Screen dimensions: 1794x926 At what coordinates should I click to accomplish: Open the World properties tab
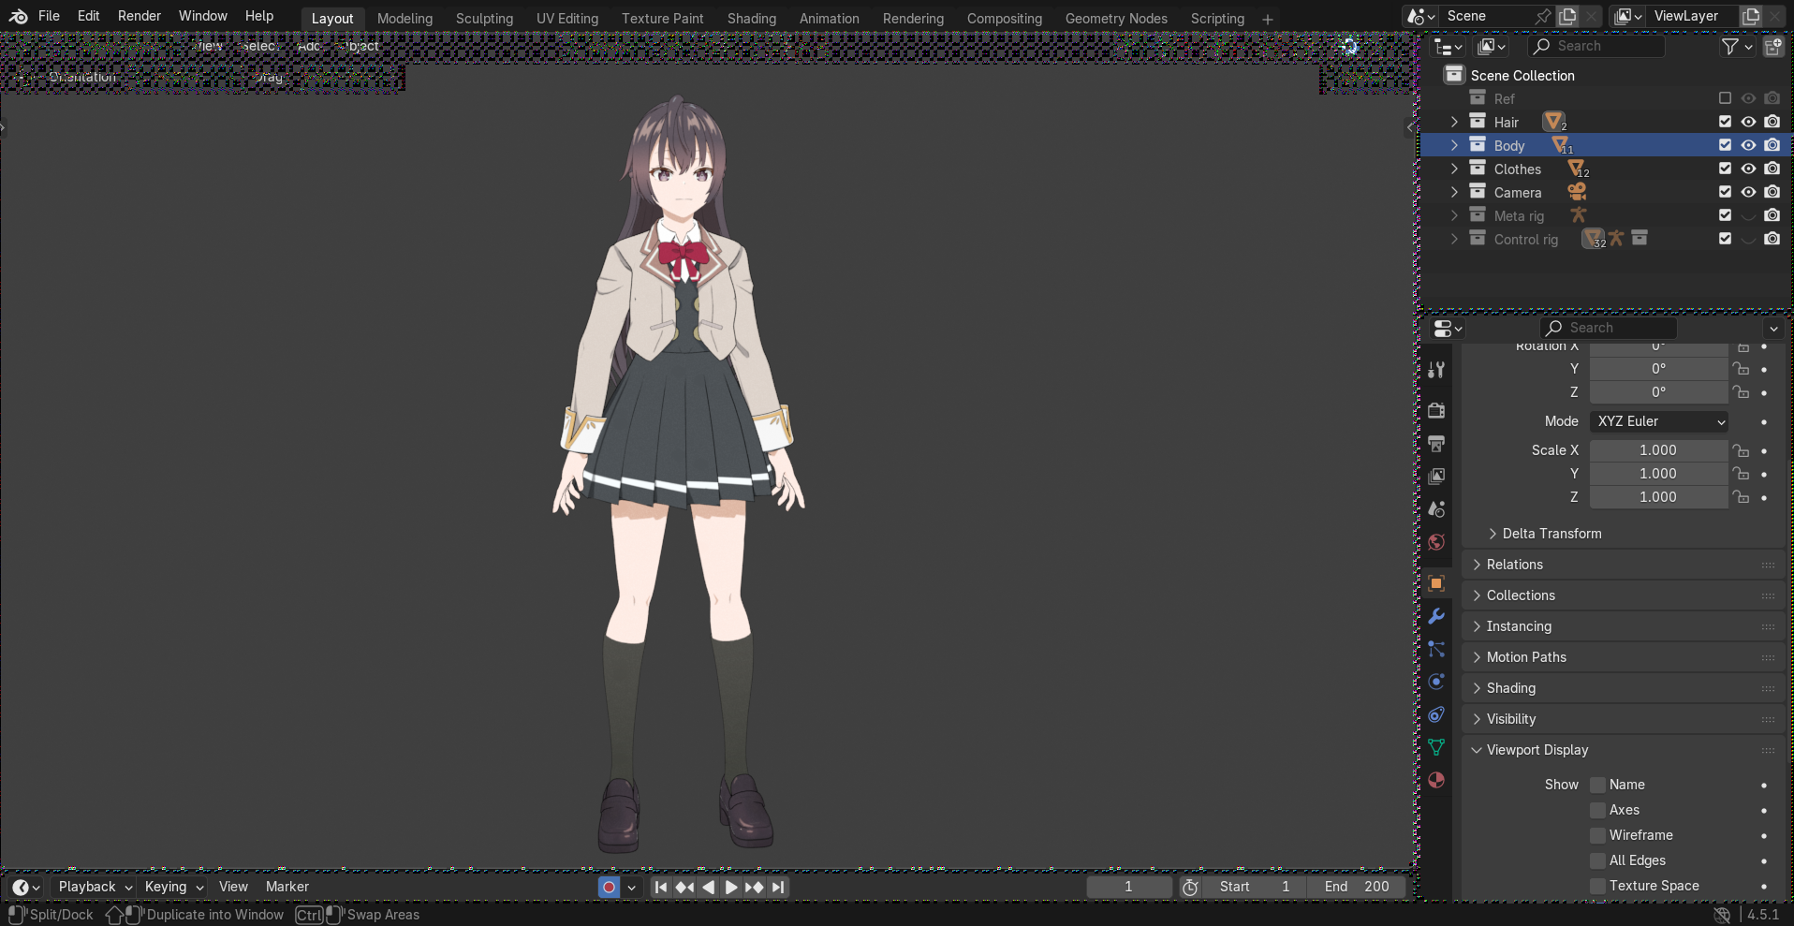pyautogui.click(x=1436, y=542)
